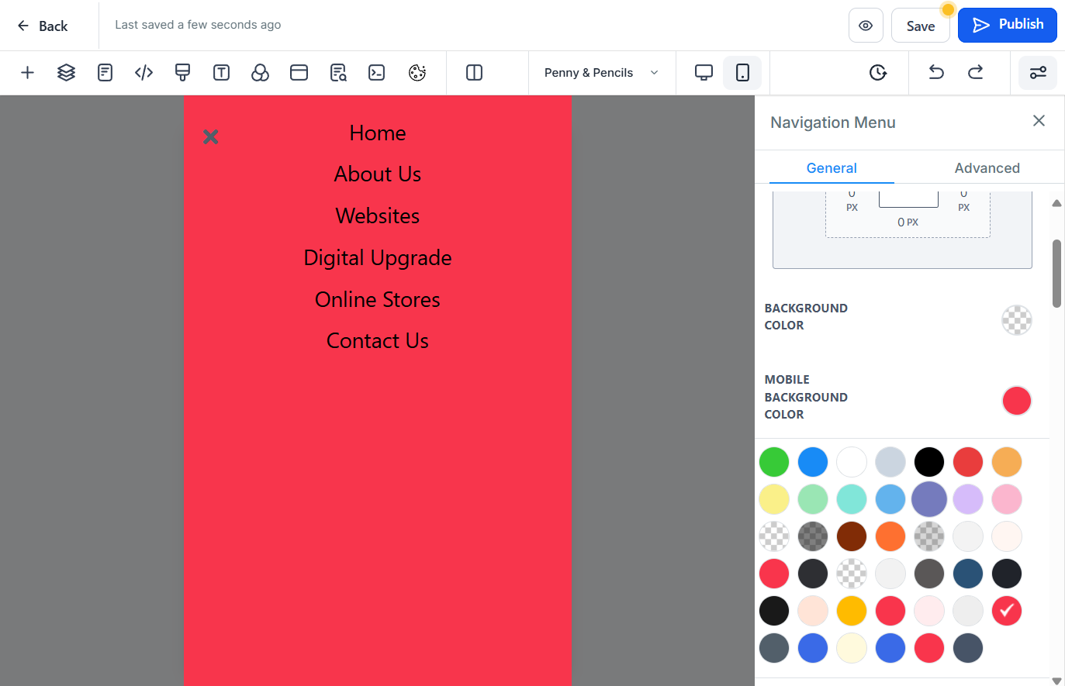The image size is (1065, 686).
Task: Open the Mobile Background Color red swatch
Action: pos(1016,401)
